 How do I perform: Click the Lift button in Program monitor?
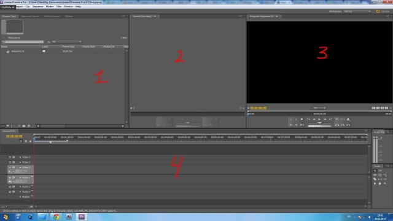337,125
